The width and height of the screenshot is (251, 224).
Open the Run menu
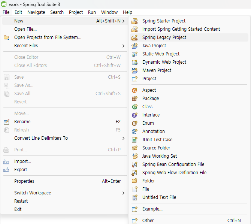(92, 12)
